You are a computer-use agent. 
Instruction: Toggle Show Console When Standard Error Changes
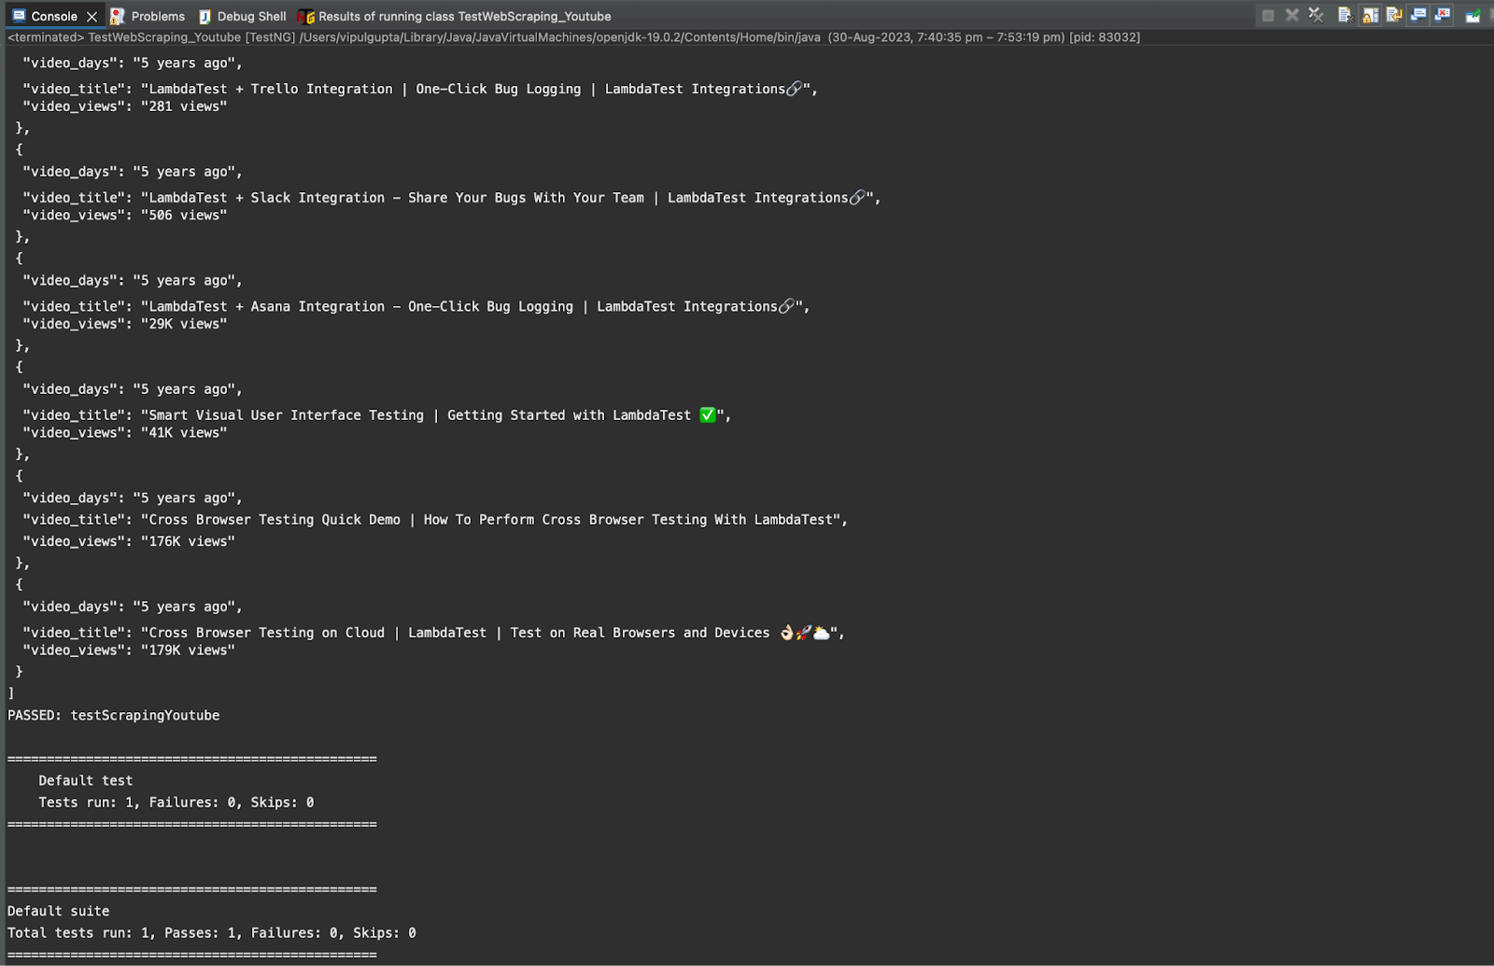coord(1443,15)
